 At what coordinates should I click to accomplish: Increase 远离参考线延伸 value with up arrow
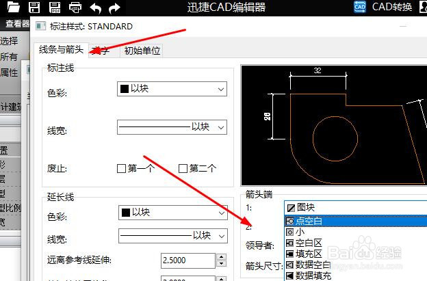pyautogui.click(x=222, y=257)
